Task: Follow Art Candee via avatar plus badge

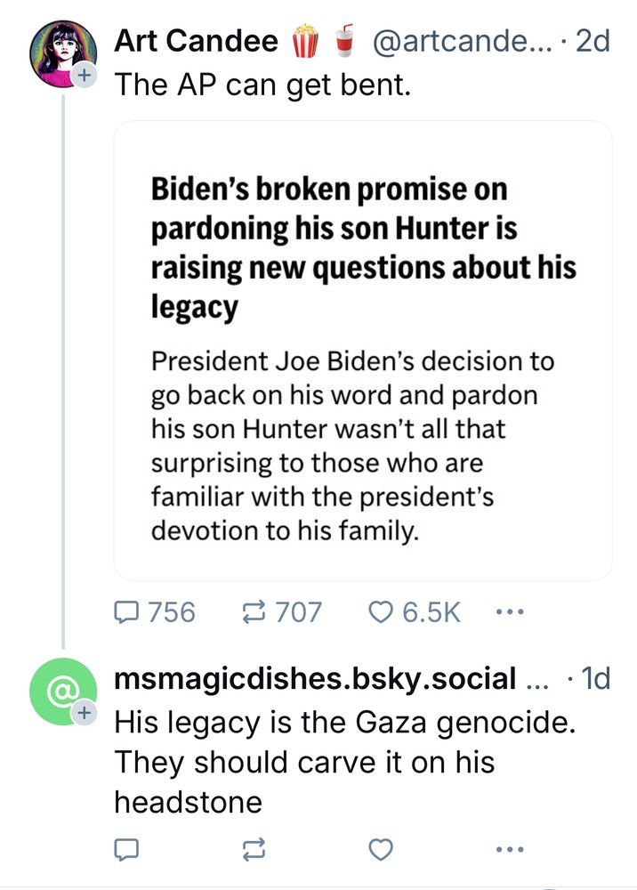Action: pos(85,77)
